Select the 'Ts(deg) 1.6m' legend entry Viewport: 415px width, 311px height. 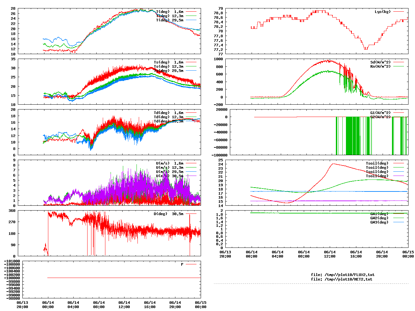[168, 62]
